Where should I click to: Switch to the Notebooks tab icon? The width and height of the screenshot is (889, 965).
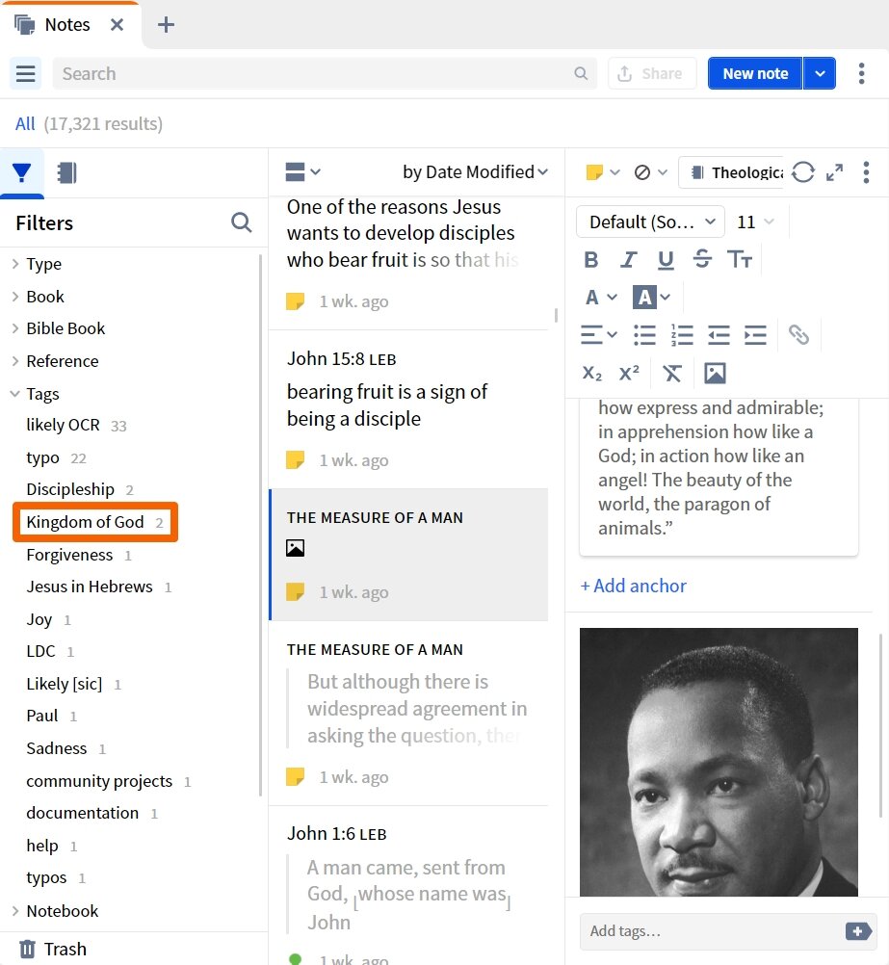66,173
